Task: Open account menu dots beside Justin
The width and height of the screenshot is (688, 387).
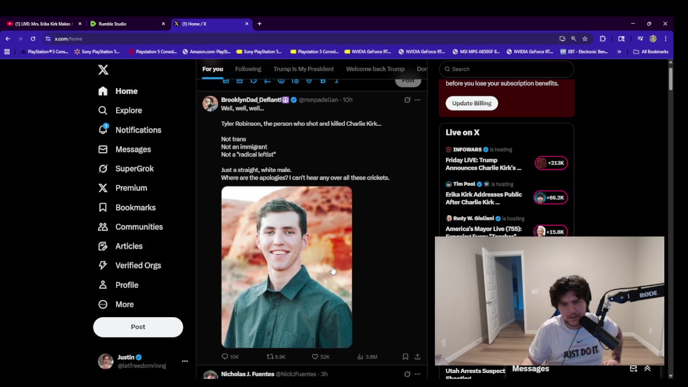Action: click(x=185, y=361)
